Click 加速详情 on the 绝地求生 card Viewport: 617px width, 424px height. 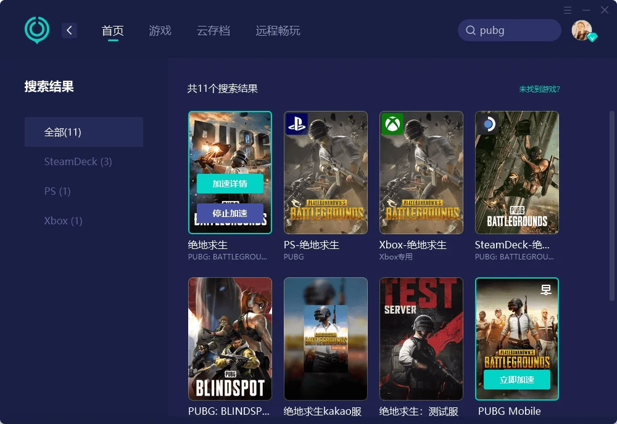click(230, 184)
